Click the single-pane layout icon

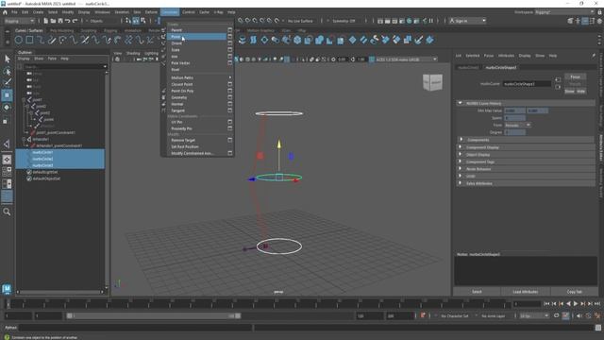pos(7,160)
